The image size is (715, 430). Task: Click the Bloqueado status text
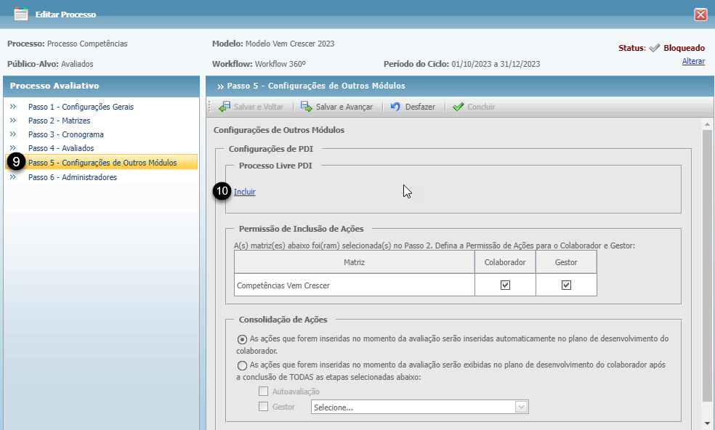tap(684, 48)
